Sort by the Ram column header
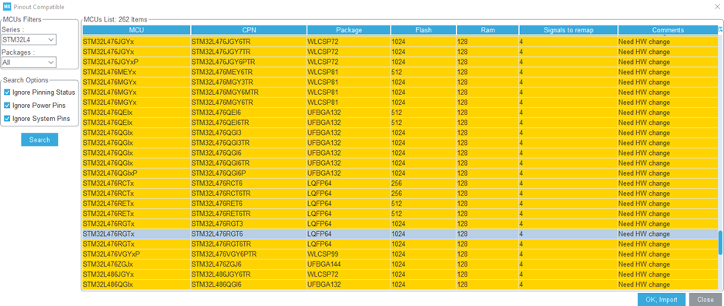724x306 pixels. click(x=488, y=30)
